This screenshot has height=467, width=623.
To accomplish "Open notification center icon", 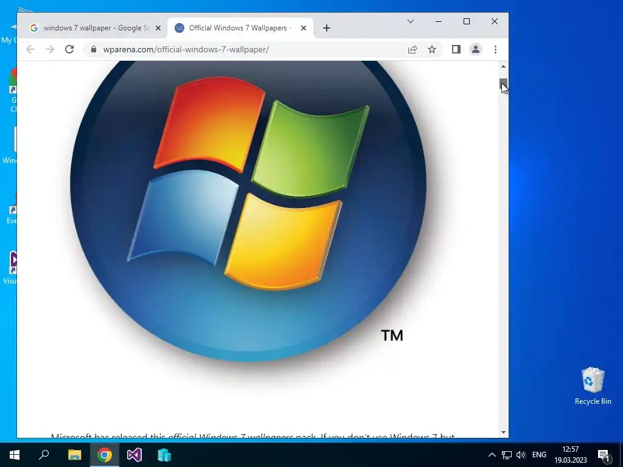I will pyautogui.click(x=604, y=455).
